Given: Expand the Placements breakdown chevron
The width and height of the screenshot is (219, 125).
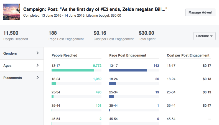Looking at the screenshot, I should [x=38, y=78].
